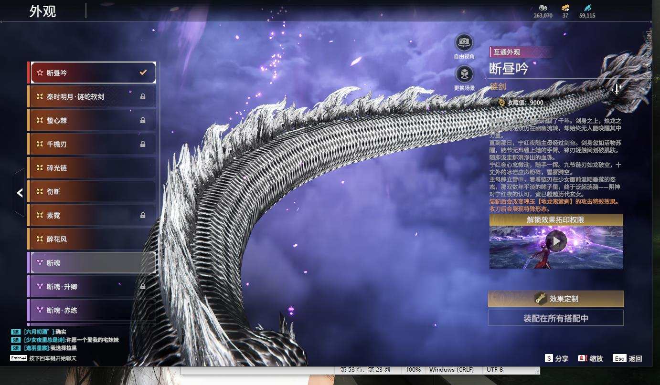Click lock icon on 断魂·升卿 row
Screen dimensions: 660x385
(x=143, y=286)
